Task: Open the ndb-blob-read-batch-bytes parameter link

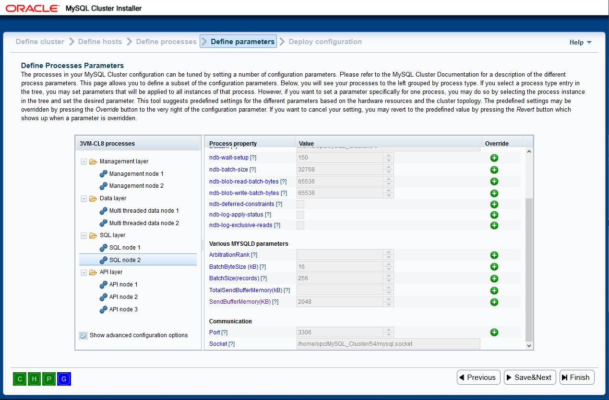Action: pyautogui.click(x=244, y=182)
